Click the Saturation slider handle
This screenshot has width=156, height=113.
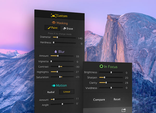[60, 77]
